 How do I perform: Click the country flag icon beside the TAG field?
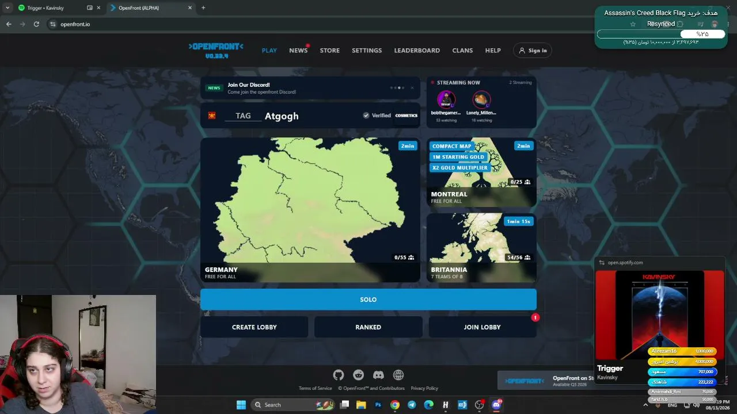pyautogui.click(x=212, y=116)
